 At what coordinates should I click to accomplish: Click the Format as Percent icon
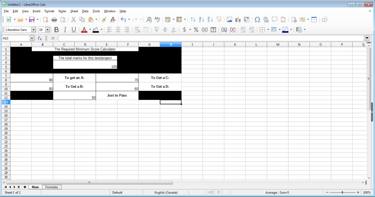196,30
